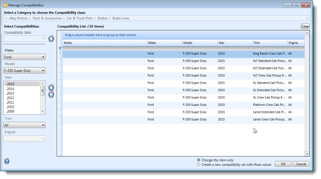Select the XL Crew Cab Pickup row
This screenshot has height=179, width=321.
(x=184, y=98)
